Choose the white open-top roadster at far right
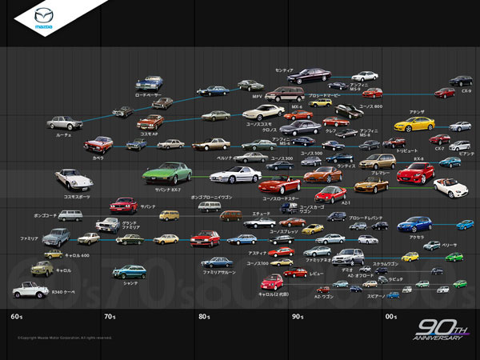 [x=450, y=188]
